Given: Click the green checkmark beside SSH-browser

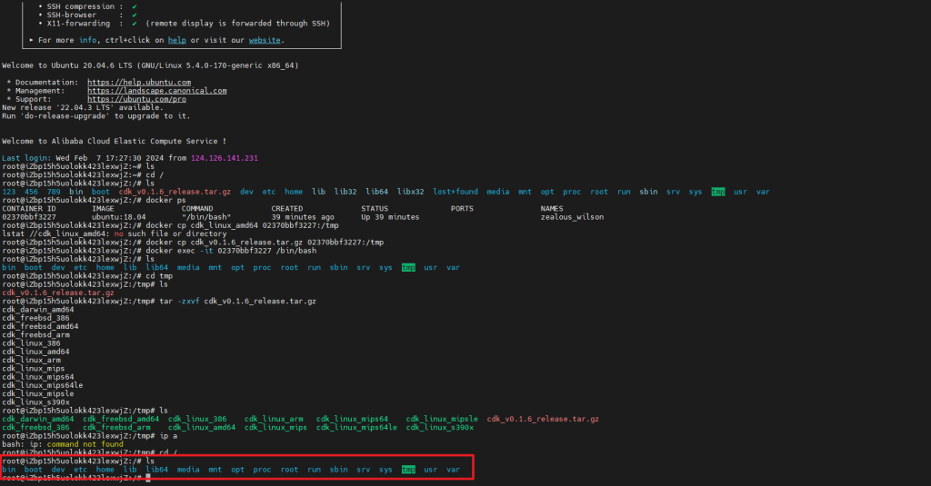Looking at the screenshot, I should click(135, 15).
